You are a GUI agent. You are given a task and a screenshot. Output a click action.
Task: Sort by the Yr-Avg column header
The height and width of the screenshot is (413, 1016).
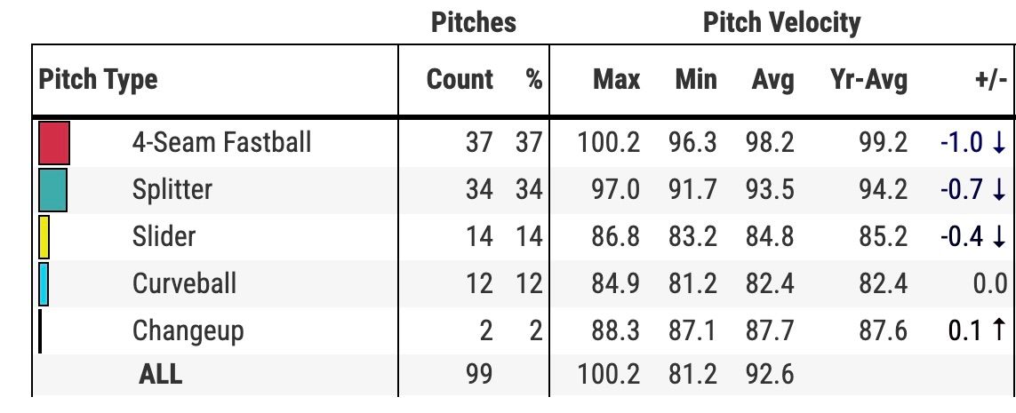coord(869,80)
